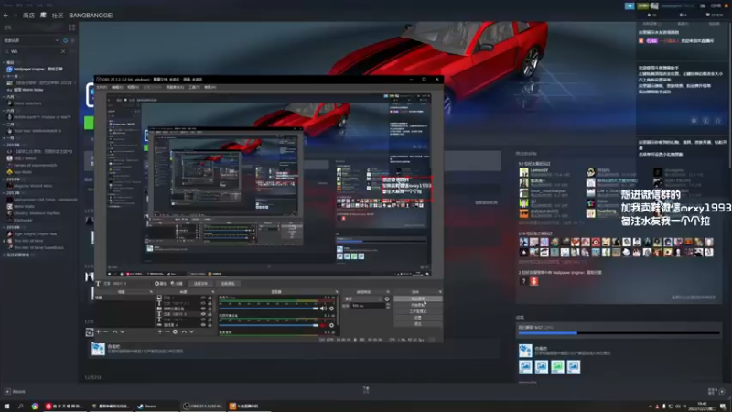Viewport: 732px width, 412px height.
Task: Select Warm Snow in the library list
Action: pos(28,90)
